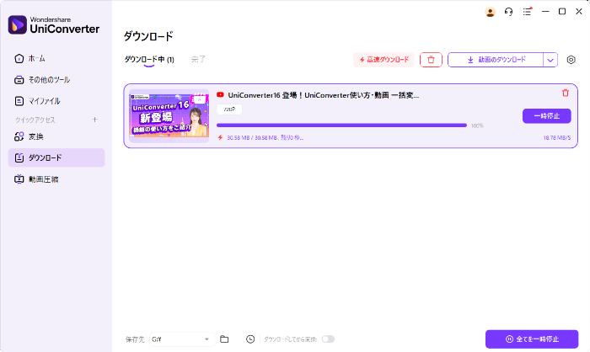Open the hamburger menu icon

pos(527,12)
